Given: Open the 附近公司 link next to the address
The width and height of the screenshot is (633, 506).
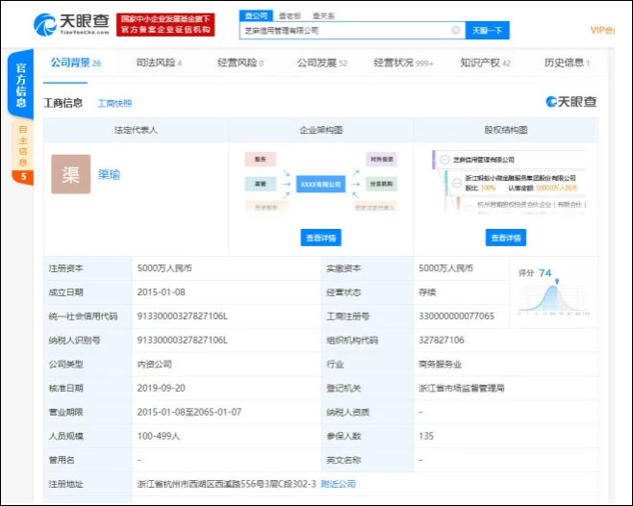Looking at the screenshot, I should pos(339,483).
